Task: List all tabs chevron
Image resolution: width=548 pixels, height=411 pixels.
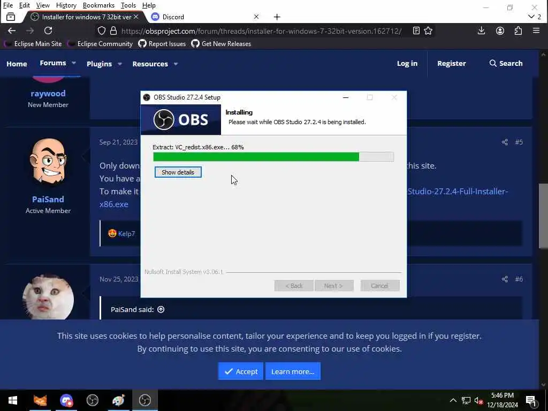Action: click(531, 17)
